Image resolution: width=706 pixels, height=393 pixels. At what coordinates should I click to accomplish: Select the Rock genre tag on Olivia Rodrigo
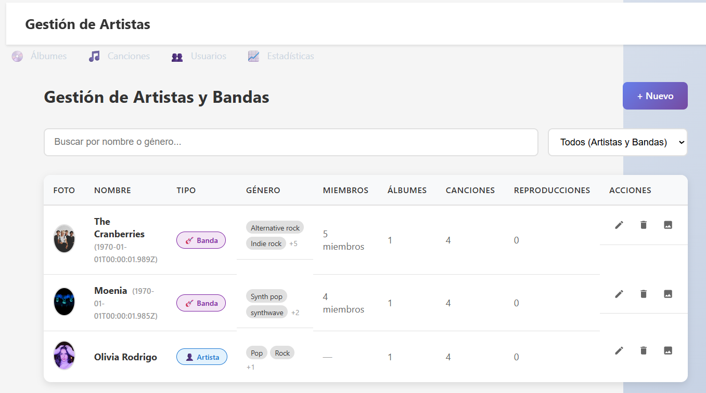(283, 353)
